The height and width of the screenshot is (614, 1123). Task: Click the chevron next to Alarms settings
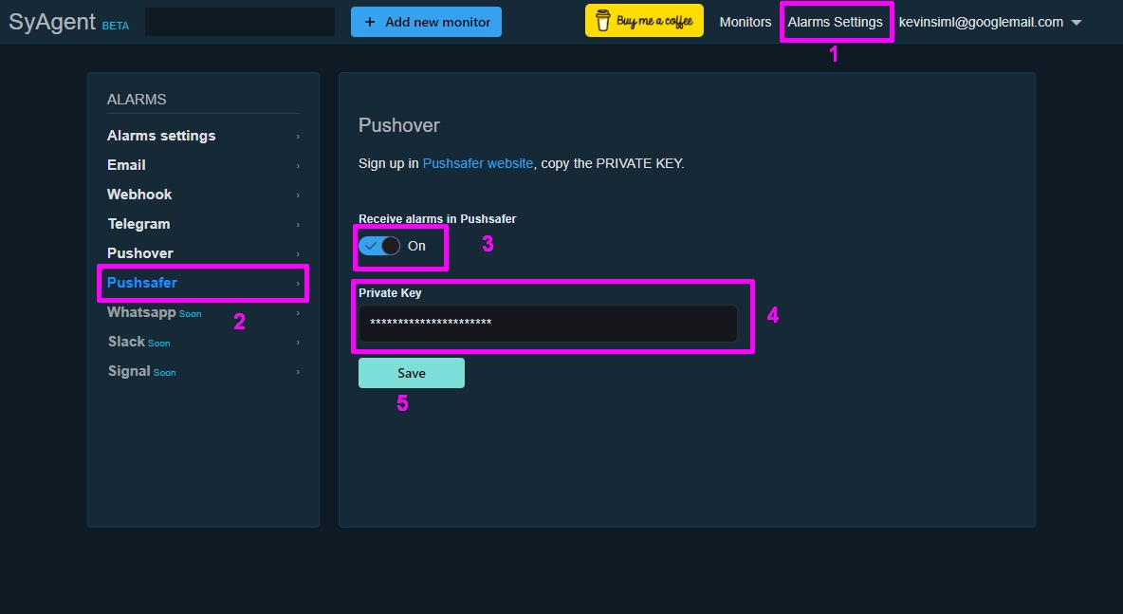(x=298, y=136)
